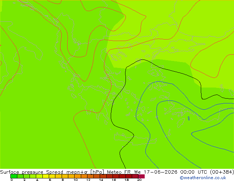
Task: Click the forecast offset "(00+384)" text
Action: click(x=222, y=172)
